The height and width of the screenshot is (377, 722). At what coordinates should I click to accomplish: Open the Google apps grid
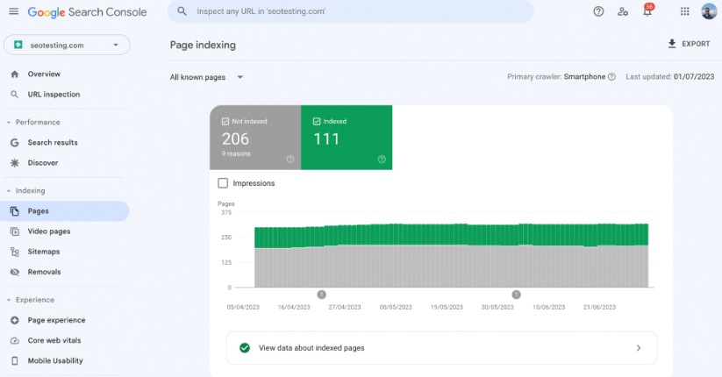(x=684, y=11)
